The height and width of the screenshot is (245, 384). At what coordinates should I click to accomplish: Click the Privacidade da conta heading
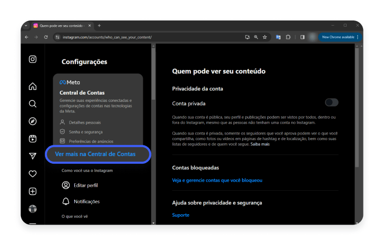pyautogui.click(x=198, y=88)
